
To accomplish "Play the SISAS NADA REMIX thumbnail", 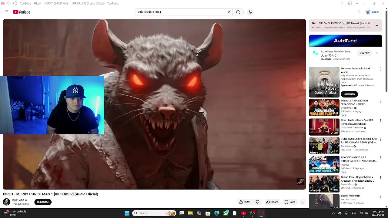I will click(x=324, y=146).
